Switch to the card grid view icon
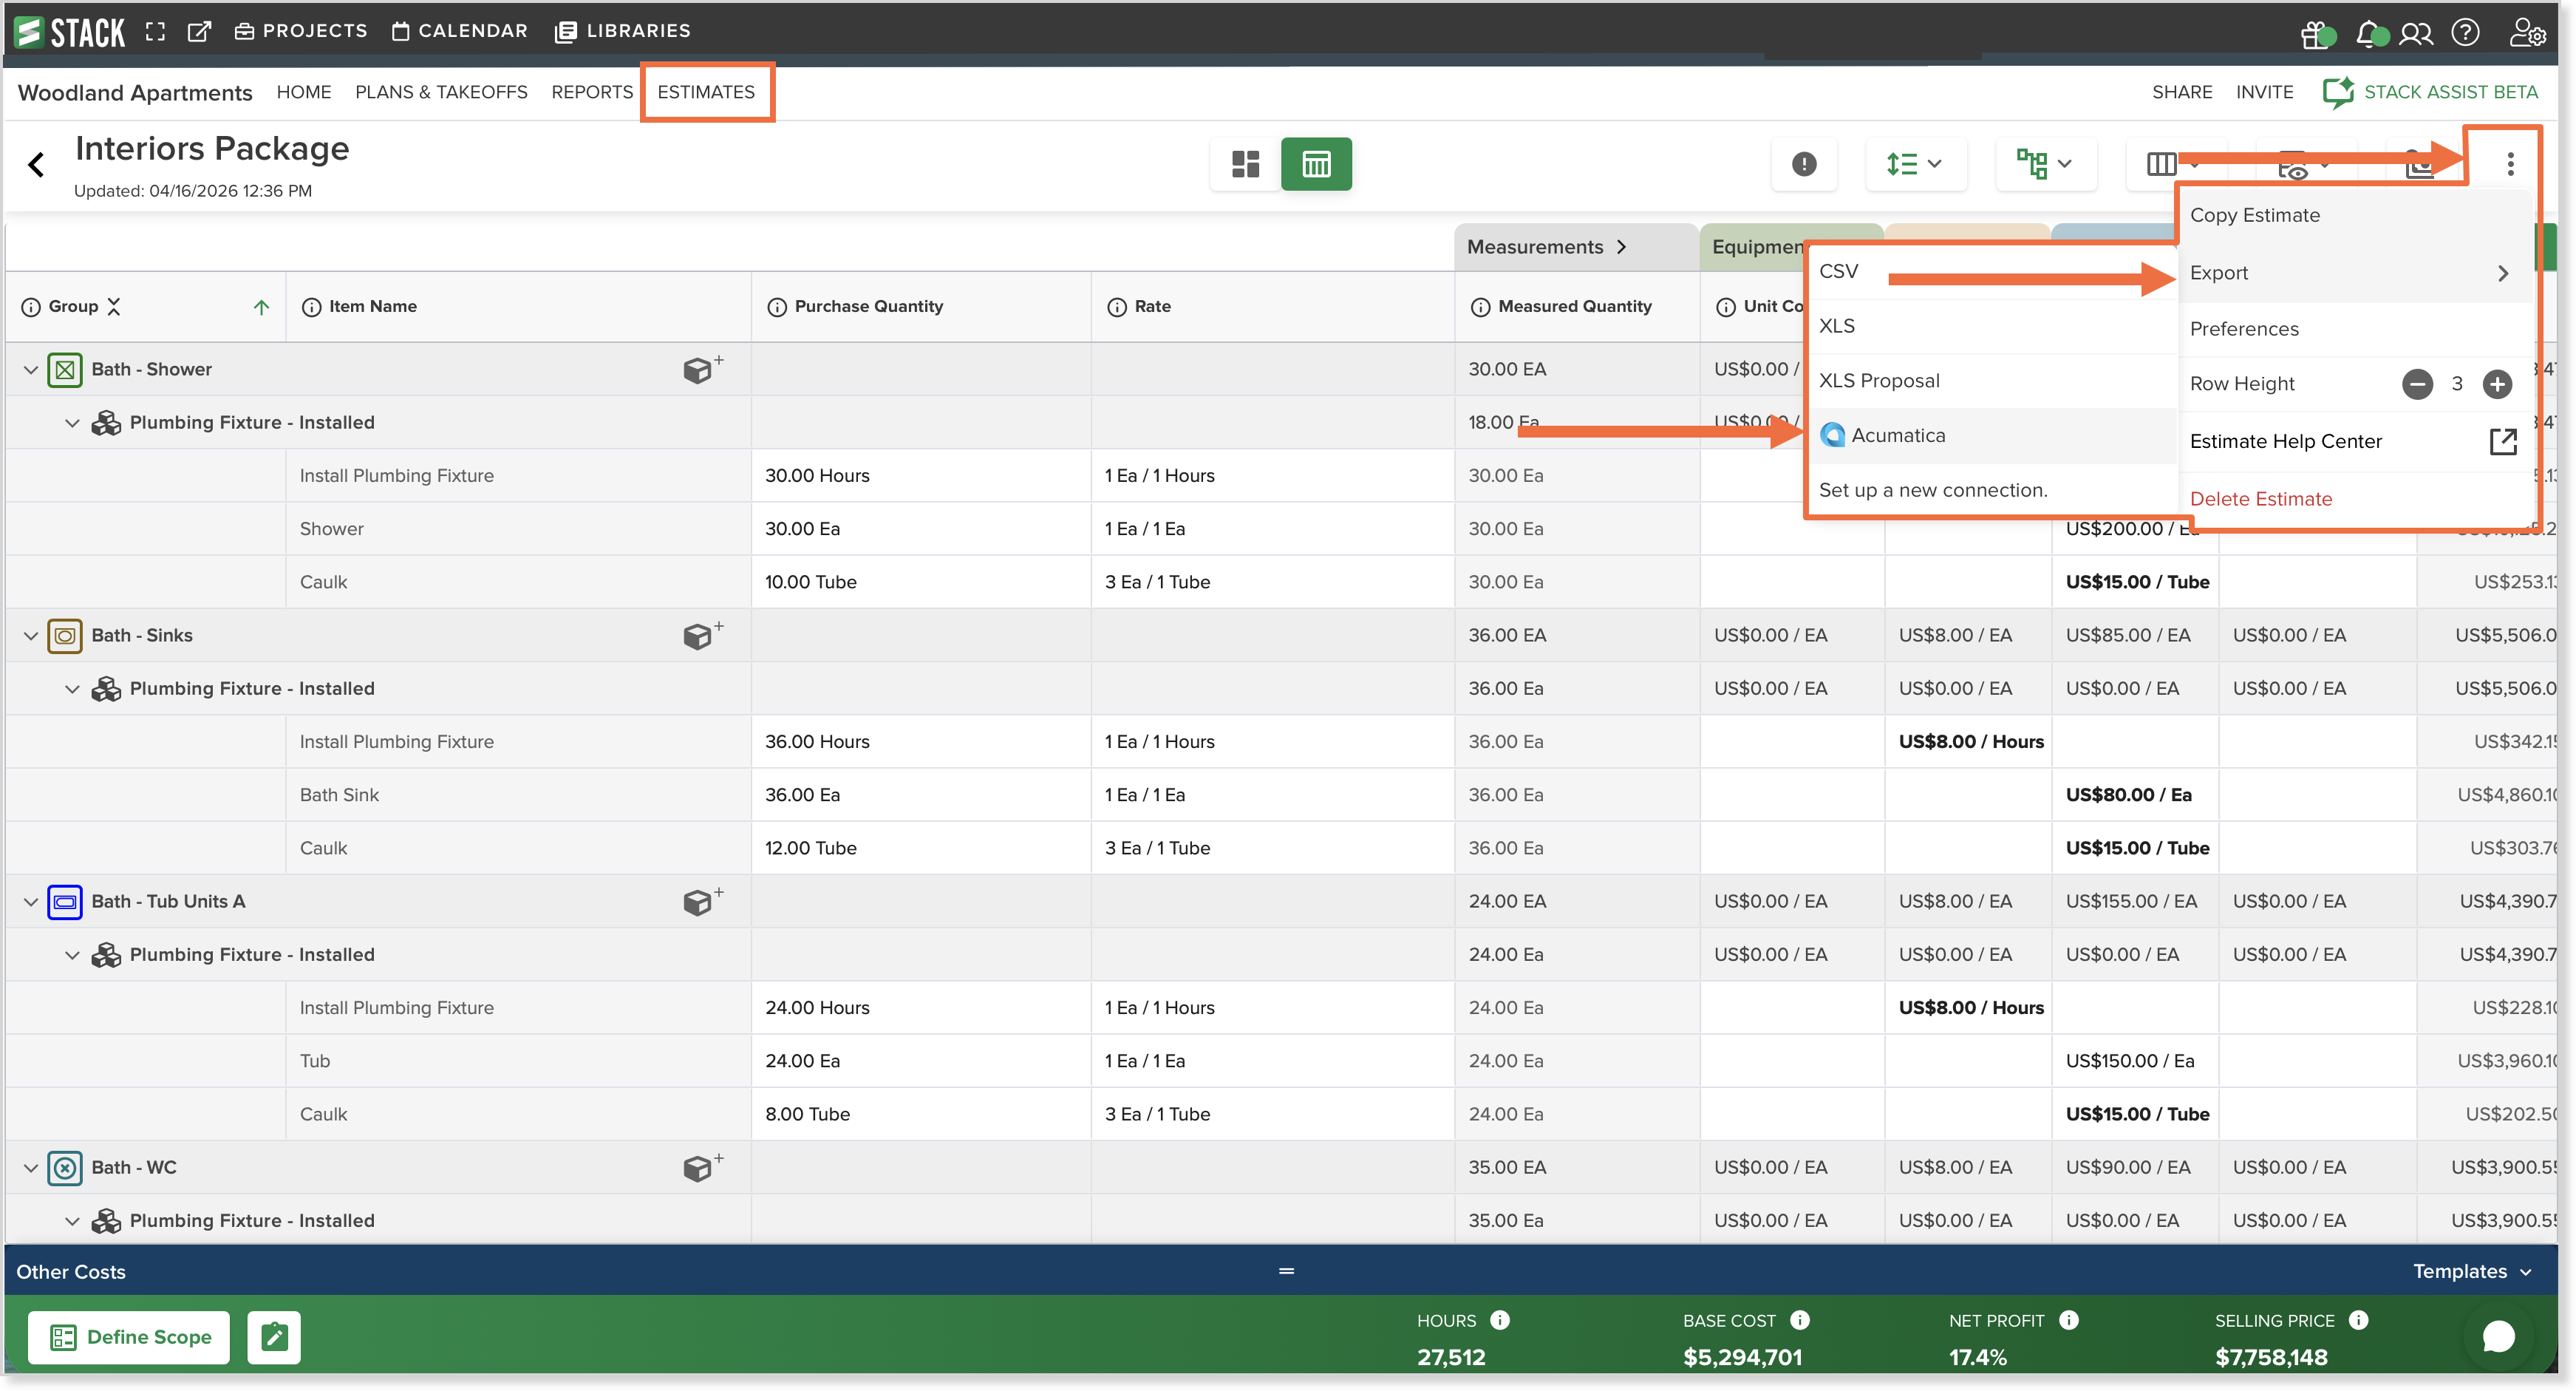The height and width of the screenshot is (1391, 2576). coord(1244,164)
